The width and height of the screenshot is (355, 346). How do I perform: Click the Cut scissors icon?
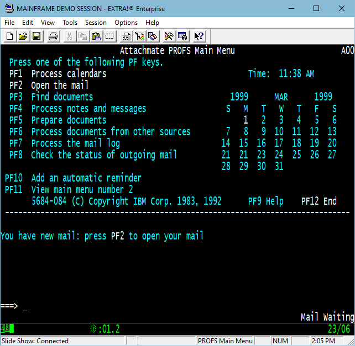pyautogui.click(x=69, y=36)
